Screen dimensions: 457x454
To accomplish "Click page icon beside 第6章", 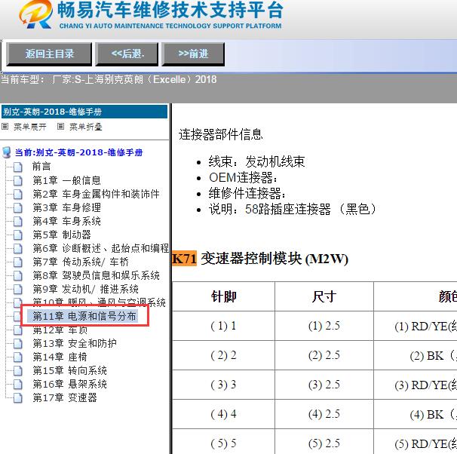I will pyautogui.click(x=18, y=249).
